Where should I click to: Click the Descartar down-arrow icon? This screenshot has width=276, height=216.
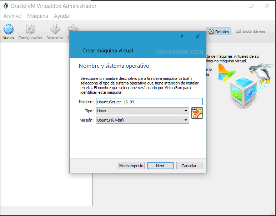tap(55, 29)
